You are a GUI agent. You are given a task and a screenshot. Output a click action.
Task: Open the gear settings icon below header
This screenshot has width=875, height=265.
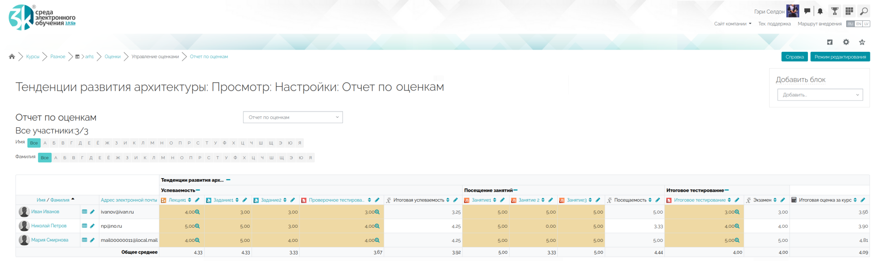coord(846,42)
